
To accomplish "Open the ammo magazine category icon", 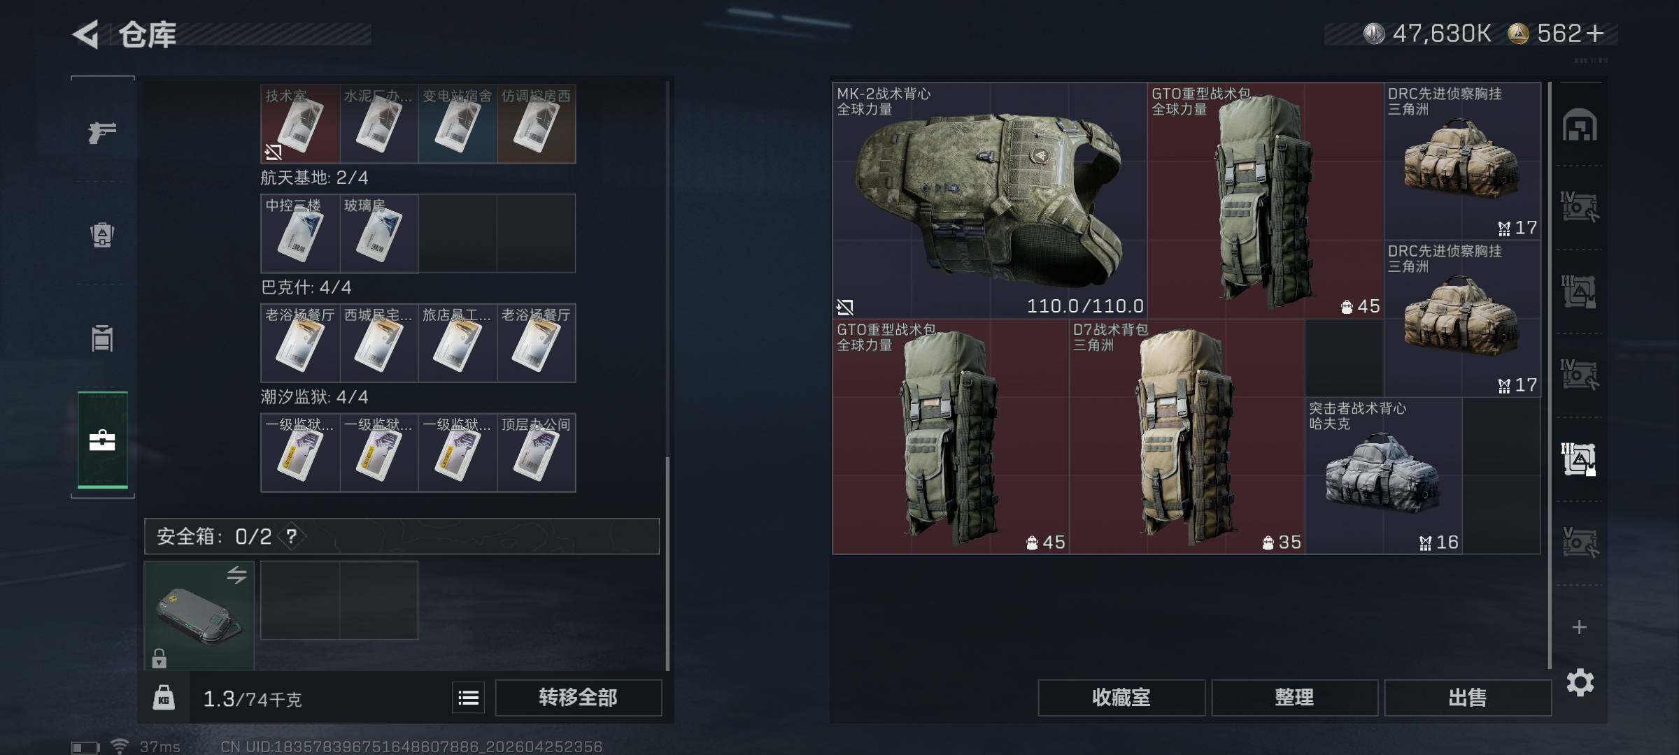I will point(102,338).
